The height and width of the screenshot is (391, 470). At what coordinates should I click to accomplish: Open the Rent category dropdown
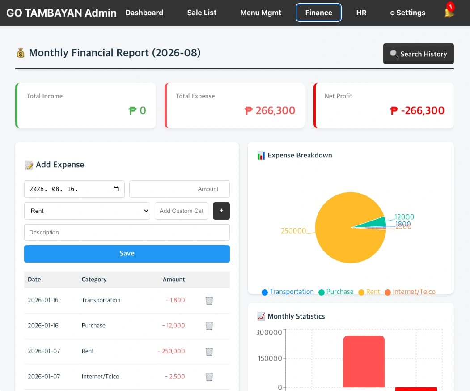87,211
